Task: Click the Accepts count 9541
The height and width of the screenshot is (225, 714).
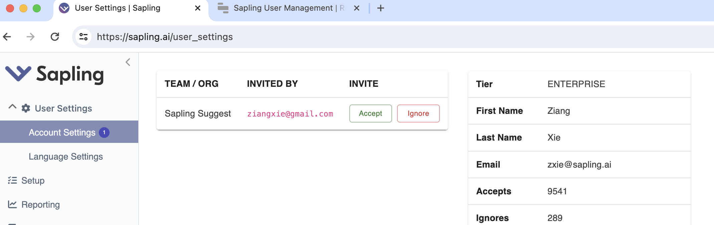Action: (x=557, y=191)
